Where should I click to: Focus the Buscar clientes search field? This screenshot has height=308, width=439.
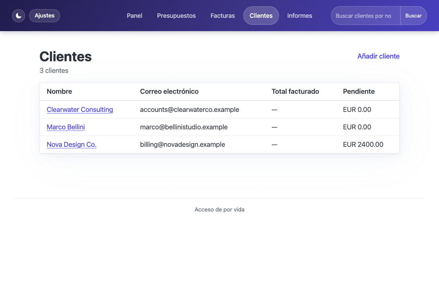(366, 16)
